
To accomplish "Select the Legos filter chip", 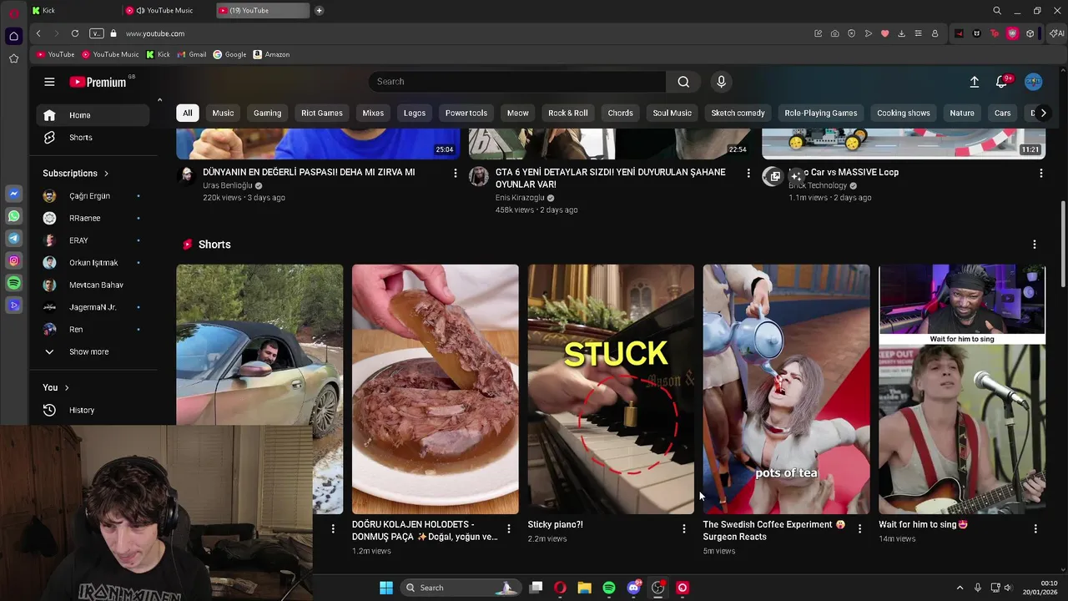I will [x=415, y=114].
